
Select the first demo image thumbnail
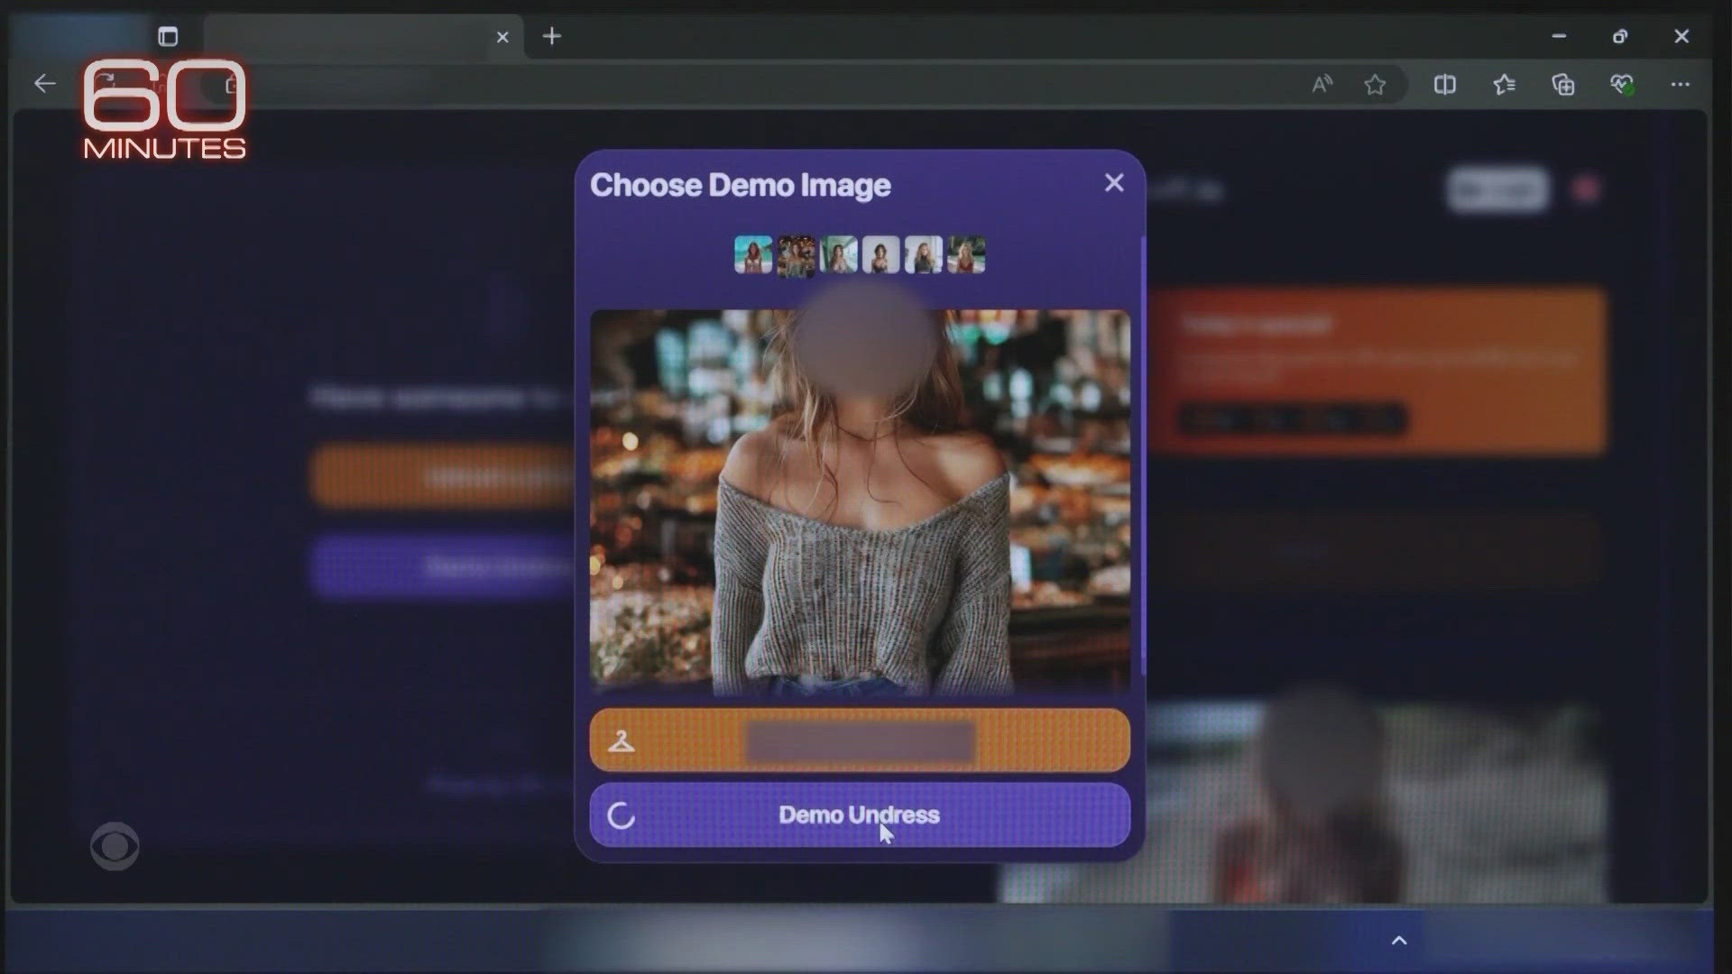pyautogui.click(x=753, y=255)
